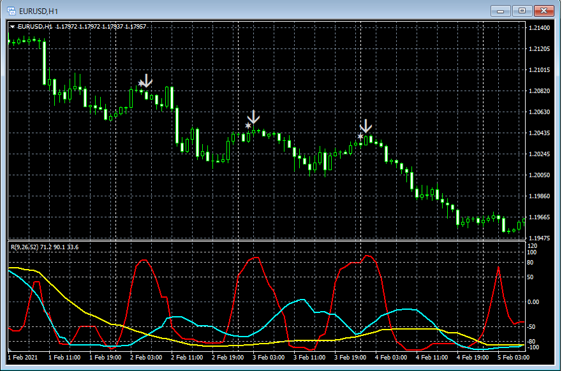
Task: Minimize the EURUSD,H1 chart window
Action: tap(501, 11)
